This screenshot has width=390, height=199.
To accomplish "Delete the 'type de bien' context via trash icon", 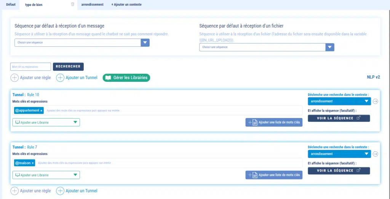I will pyautogui.click(x=73, y=5).
